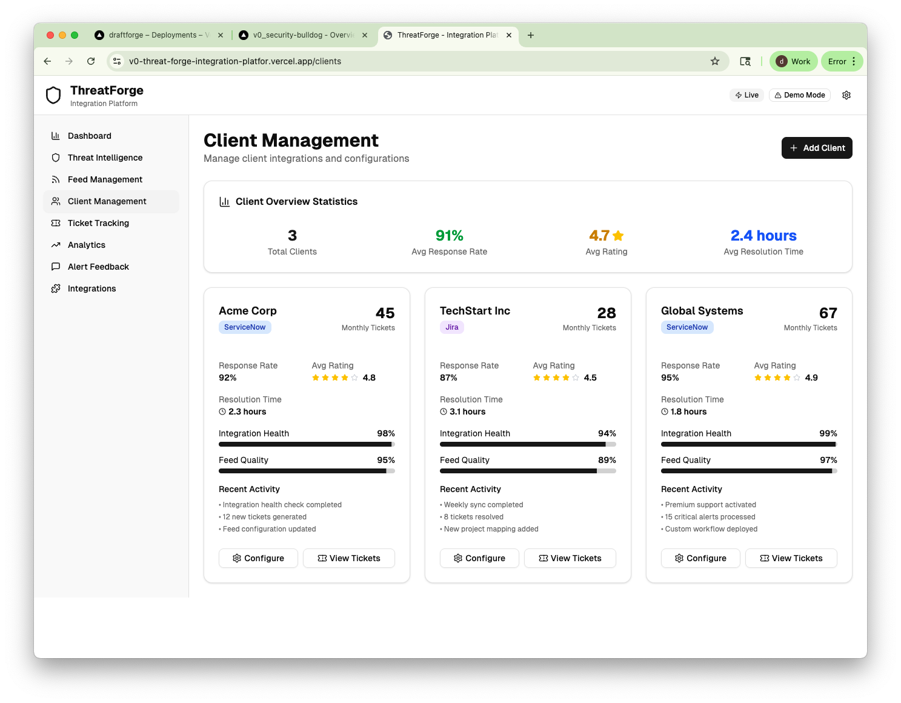Select Client Management in sidebar
The height and width of the screenshot is (703, 901).
point(111,201)
